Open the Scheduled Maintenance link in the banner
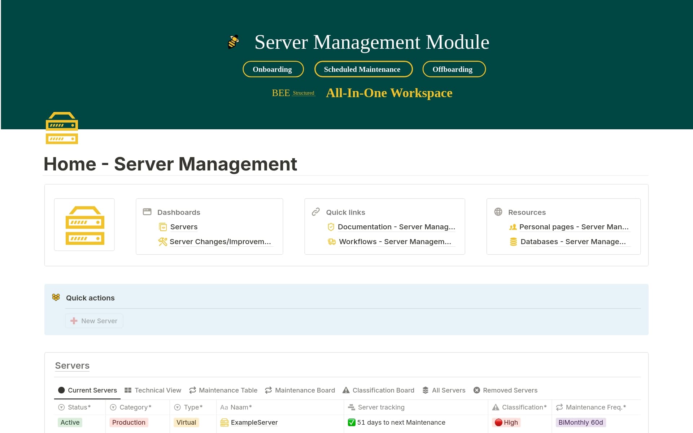 point(363,69)
